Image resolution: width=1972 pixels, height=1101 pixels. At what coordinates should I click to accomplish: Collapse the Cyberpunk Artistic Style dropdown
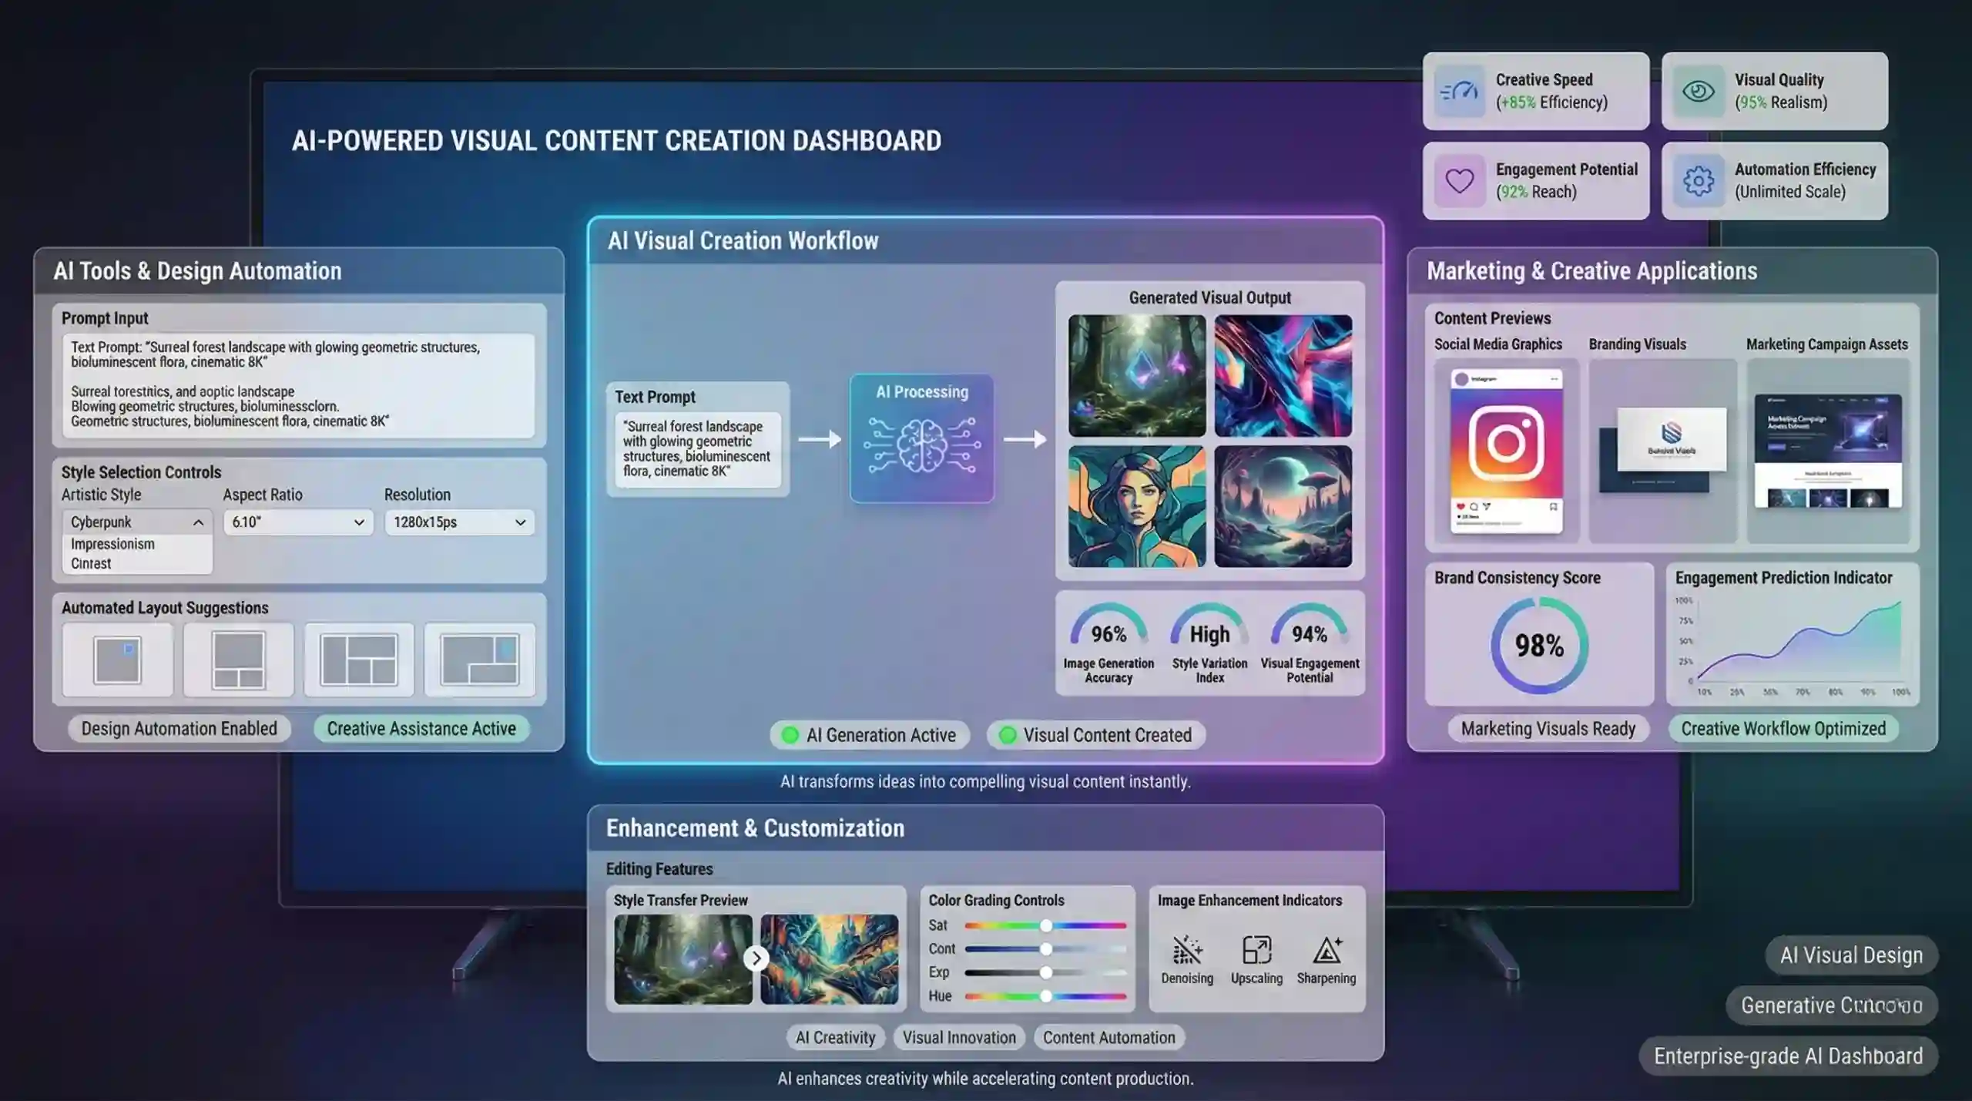(x=198, y=522)
